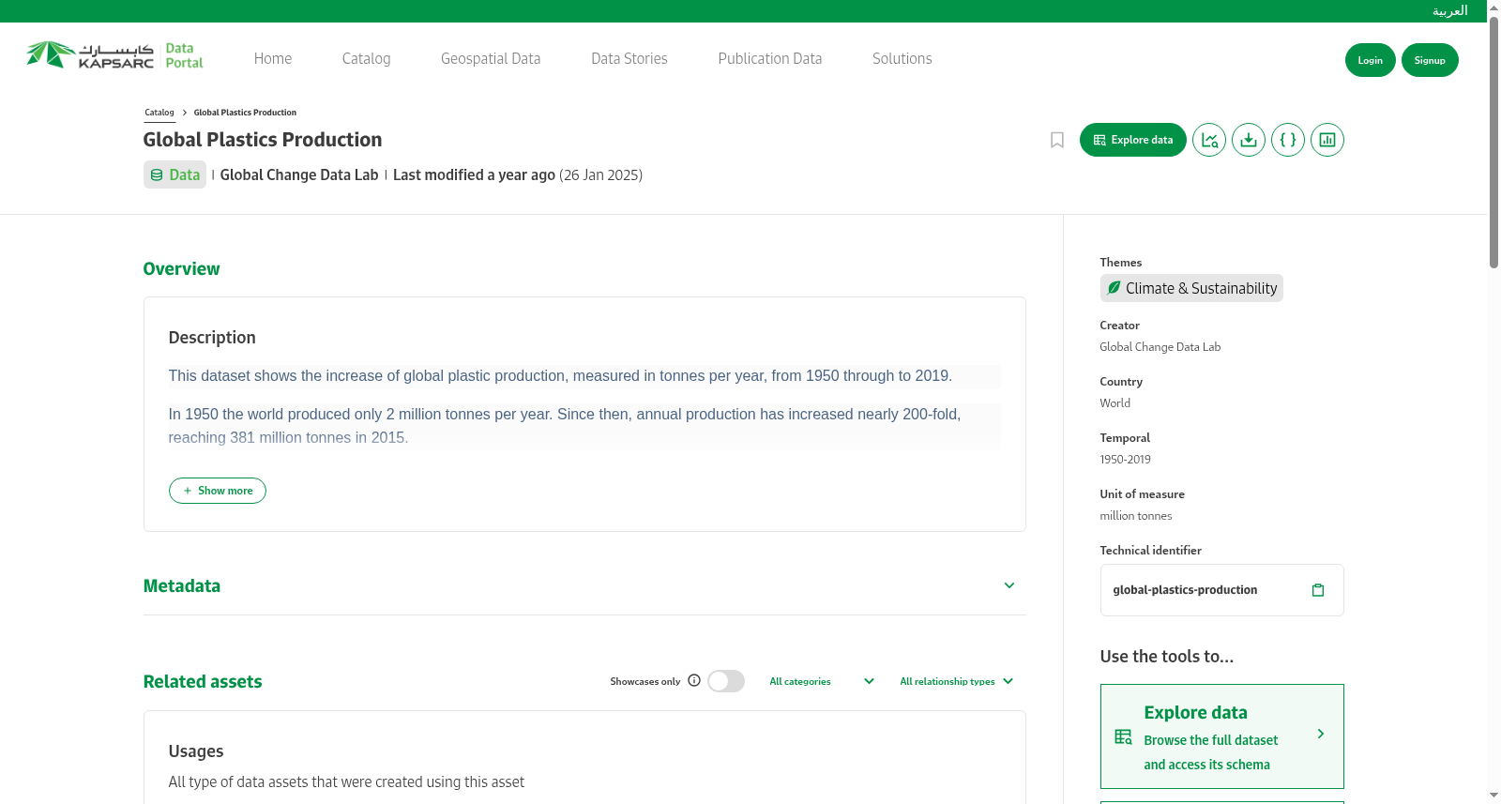
Task: Click the Overview heading
Action: 181,268
